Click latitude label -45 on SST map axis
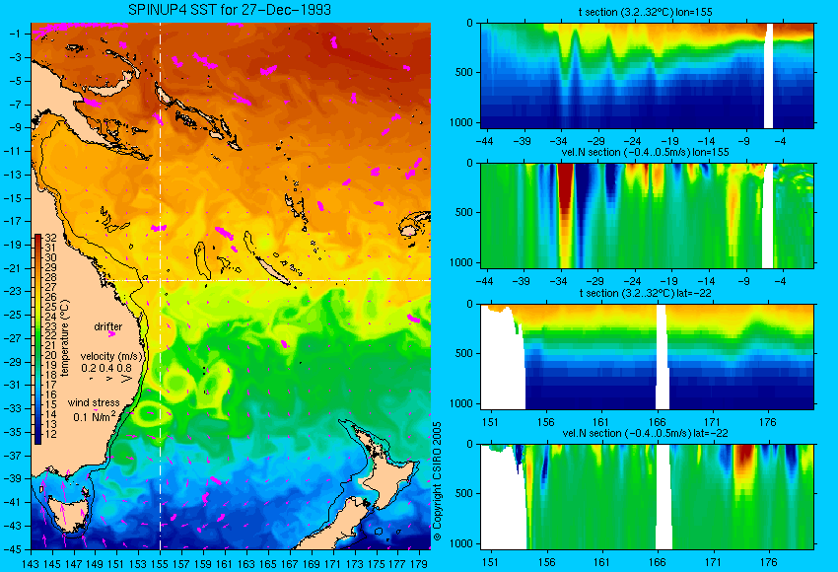The image size is (838, 572). (13, 549)
